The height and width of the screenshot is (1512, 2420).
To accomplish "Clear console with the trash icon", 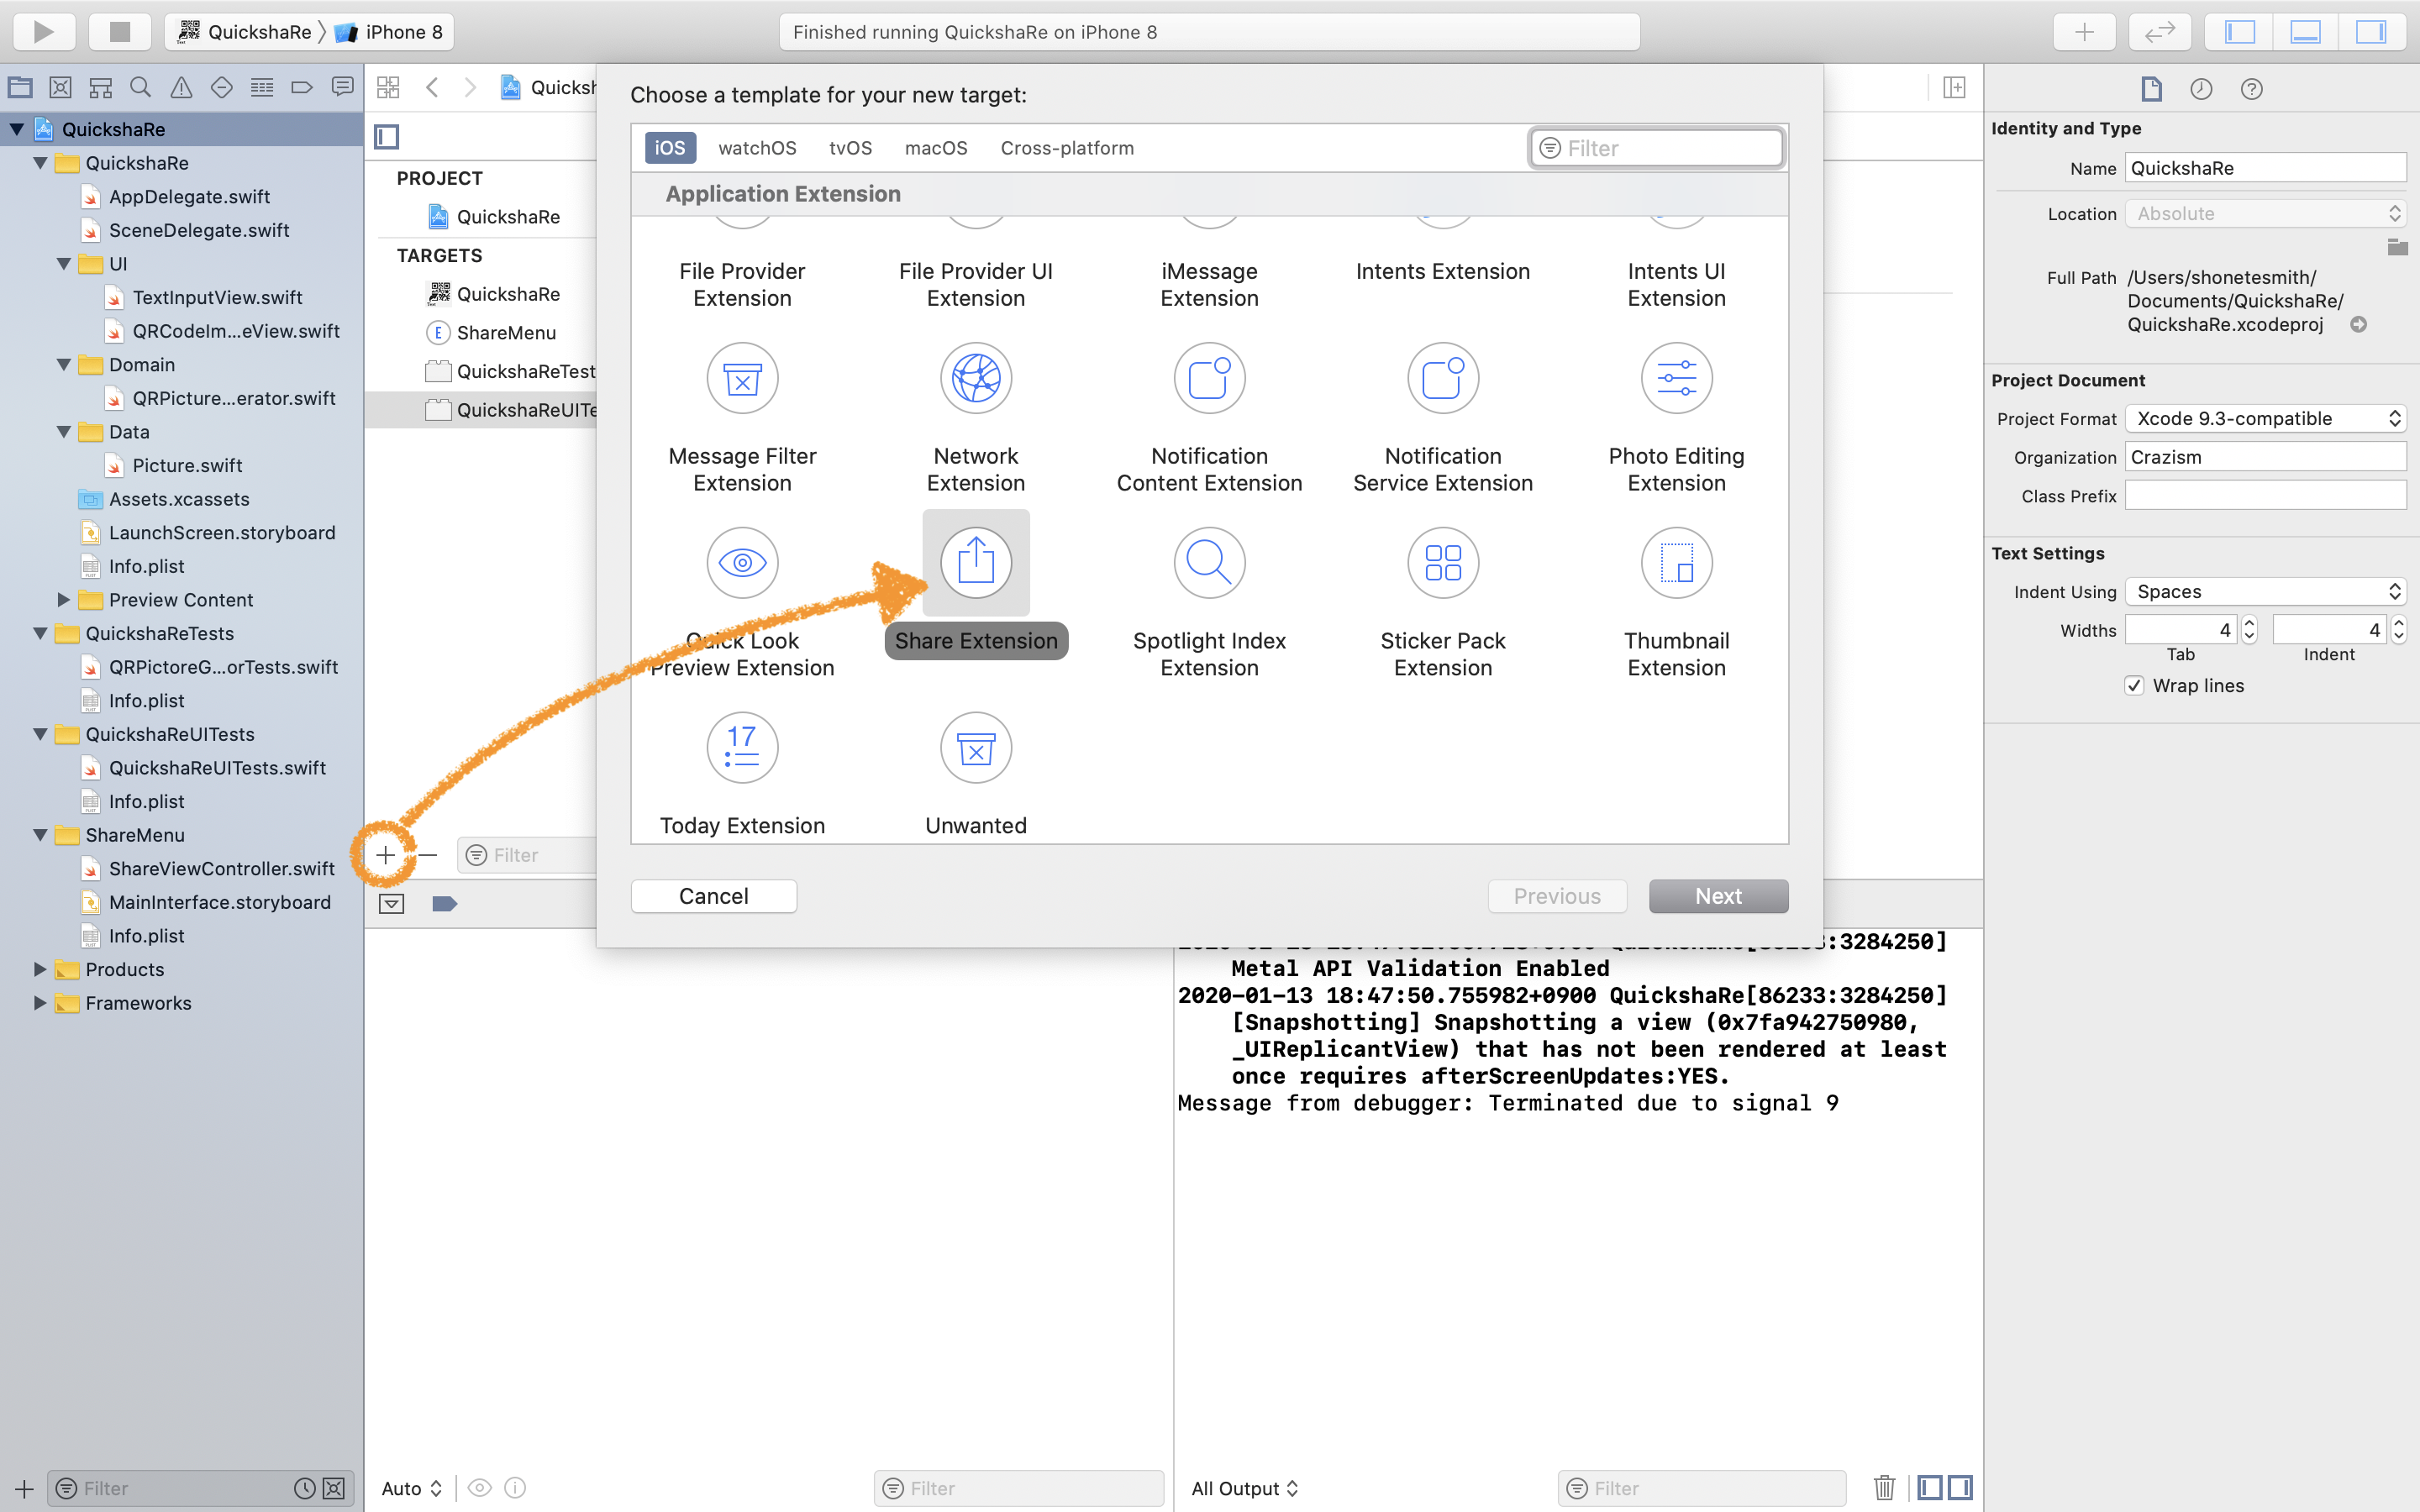I will [1884, 1488].
